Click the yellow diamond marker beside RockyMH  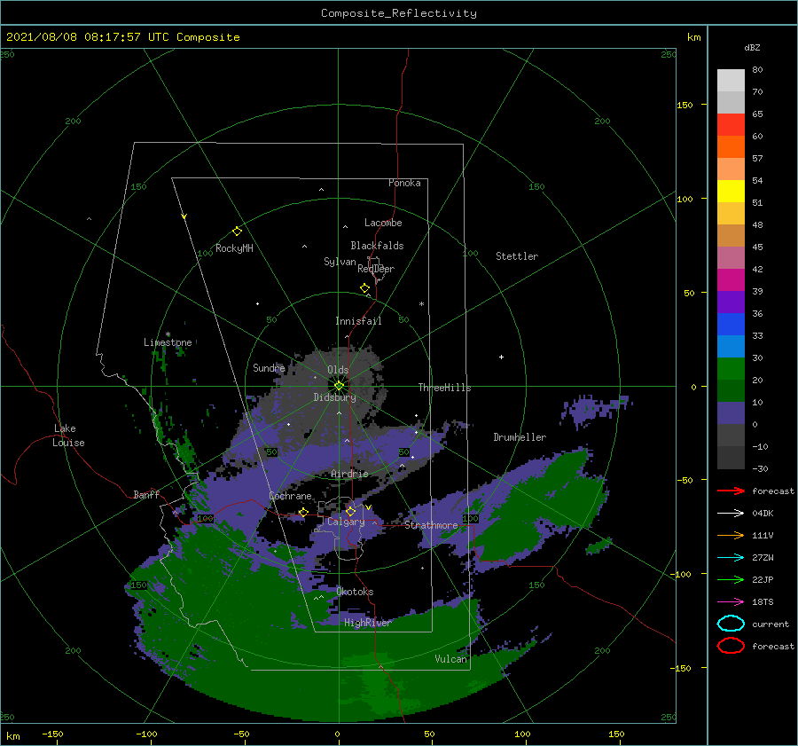pos(237,232)
